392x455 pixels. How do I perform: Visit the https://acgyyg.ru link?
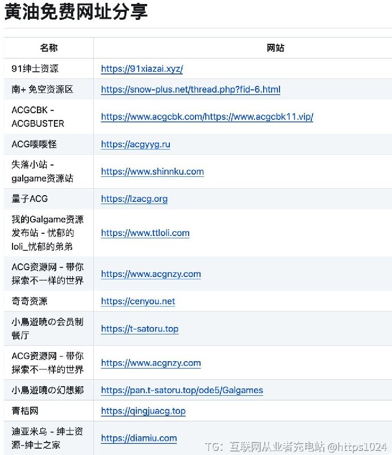(135, 144)
